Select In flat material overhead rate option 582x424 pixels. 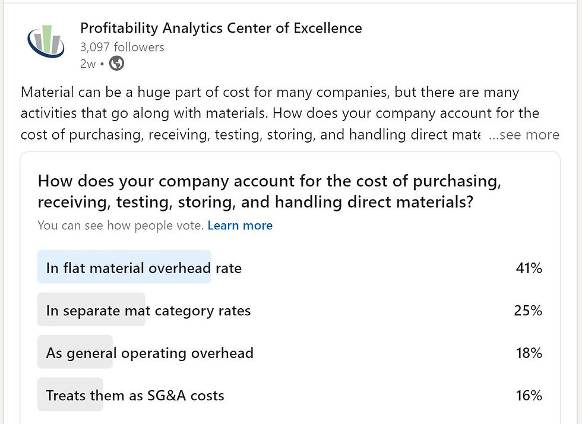coord(144,268)
